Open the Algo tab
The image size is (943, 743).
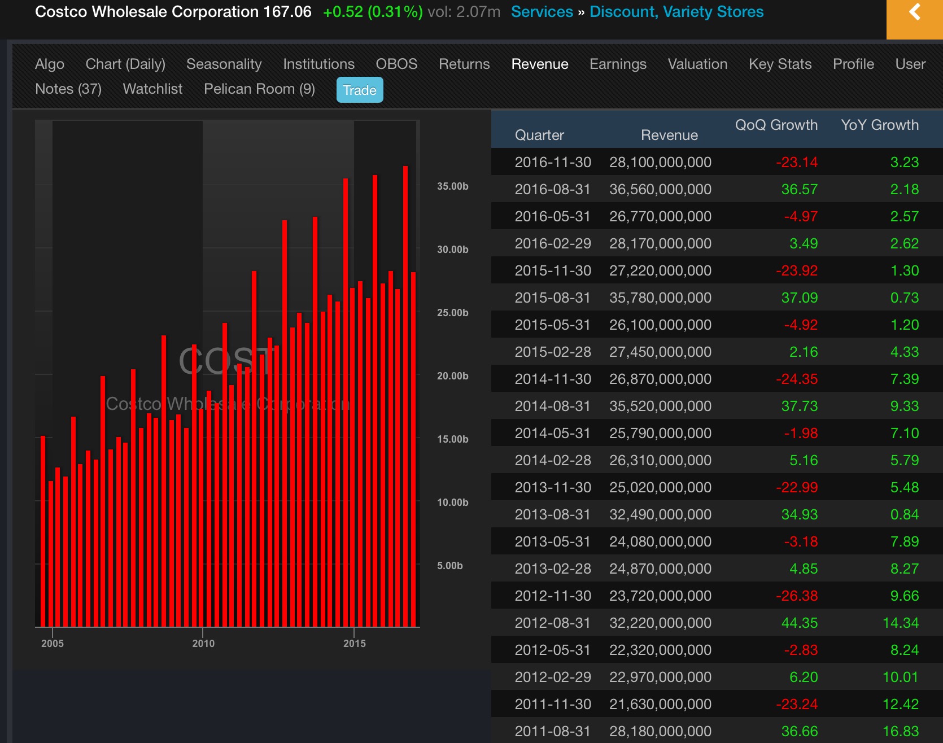point(50,64)
